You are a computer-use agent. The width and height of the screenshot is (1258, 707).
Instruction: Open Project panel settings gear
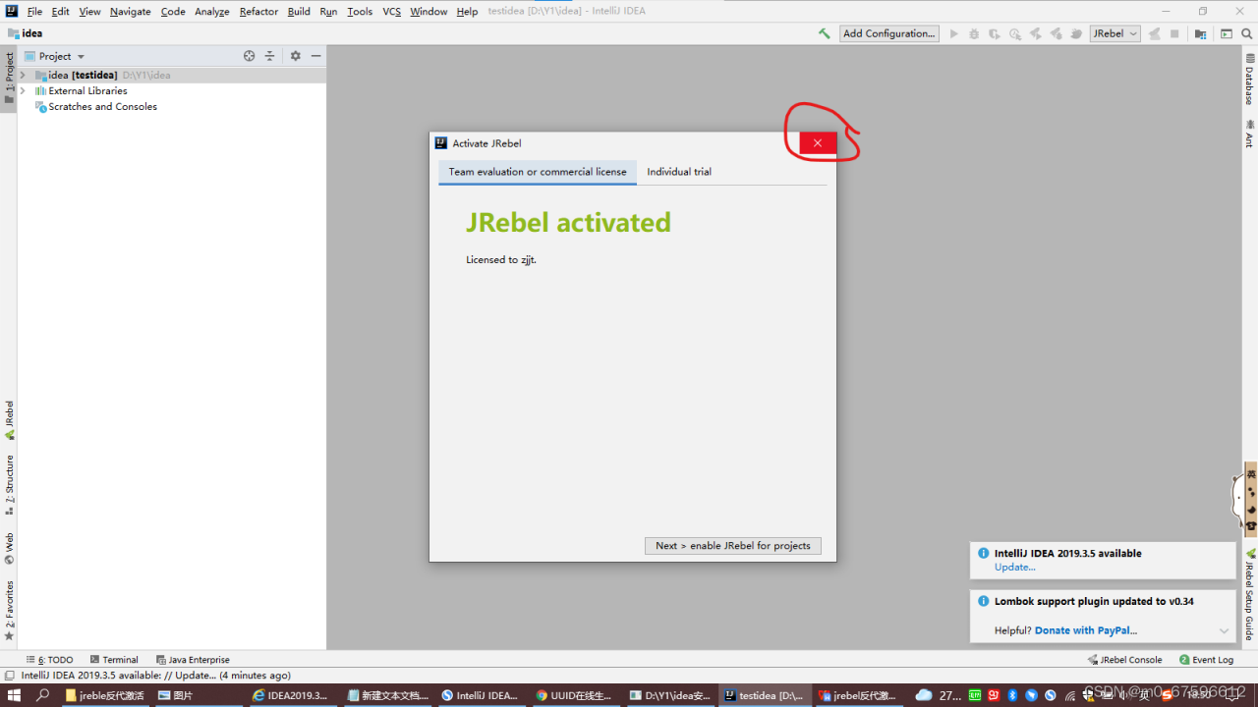click(x=295, y=56)
